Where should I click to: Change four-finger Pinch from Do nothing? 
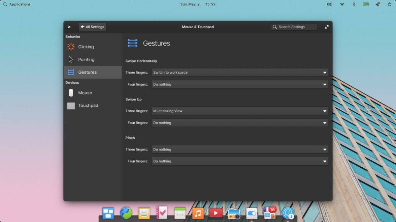[240, 161]
